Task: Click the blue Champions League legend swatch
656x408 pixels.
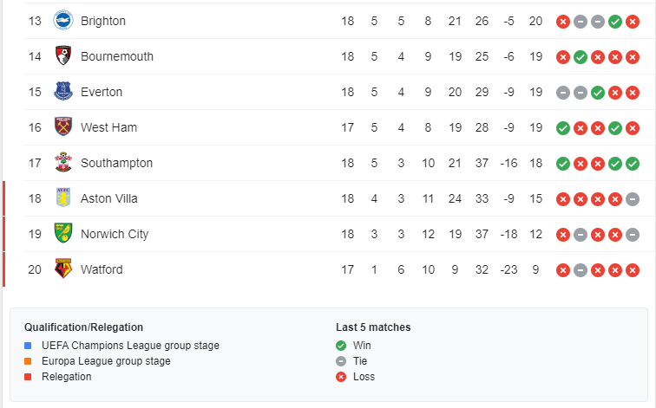Action: (29, 346)
